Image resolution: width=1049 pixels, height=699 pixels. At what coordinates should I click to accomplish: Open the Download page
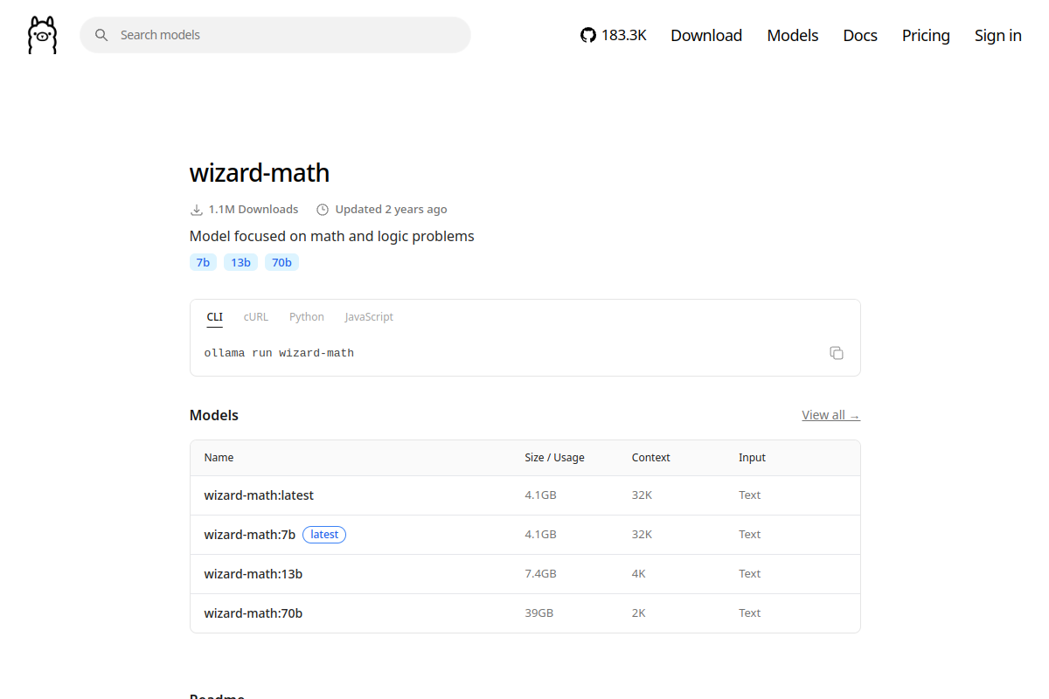pos(706,35)
